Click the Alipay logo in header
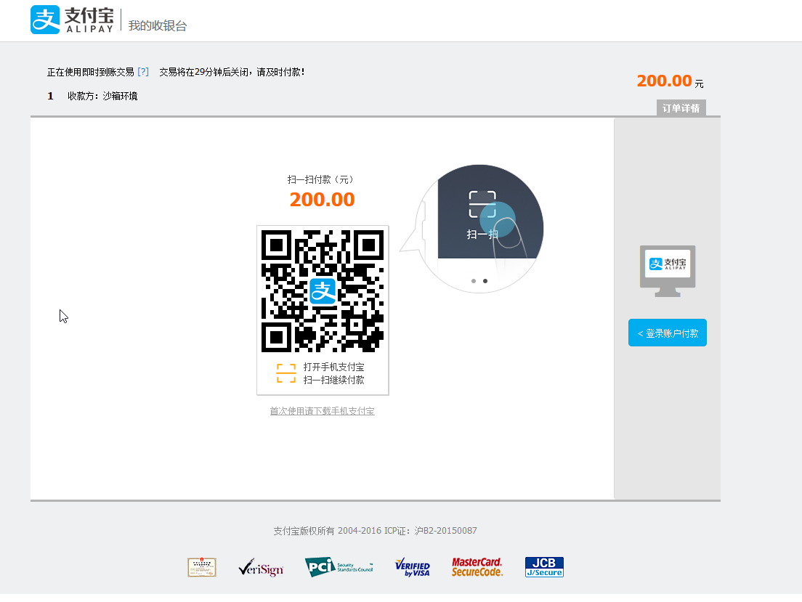Screen dimensions: 802x602 click(72, 20)
